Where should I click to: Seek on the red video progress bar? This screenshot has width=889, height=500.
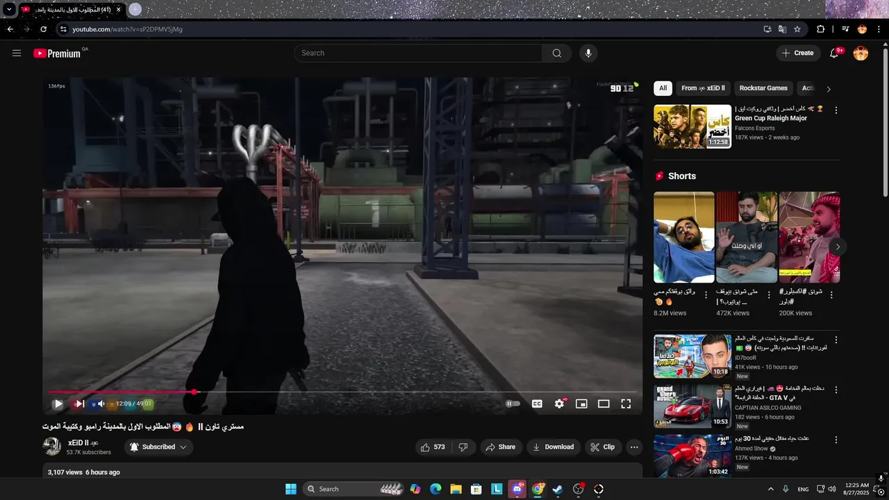click(x=342, y=392)
